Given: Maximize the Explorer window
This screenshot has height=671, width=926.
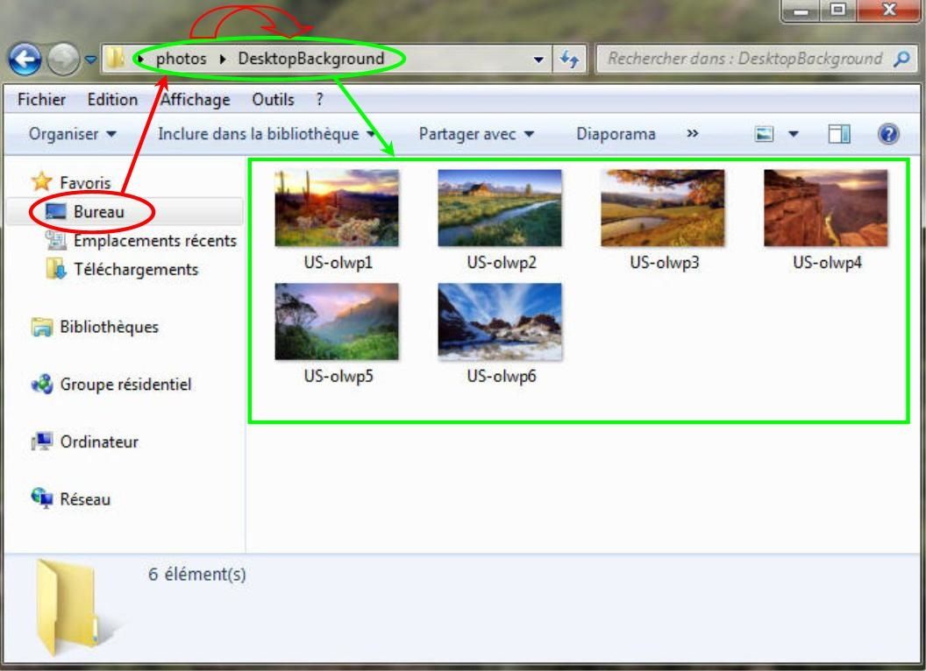Looking at the screenshot, I should [838, 10].
